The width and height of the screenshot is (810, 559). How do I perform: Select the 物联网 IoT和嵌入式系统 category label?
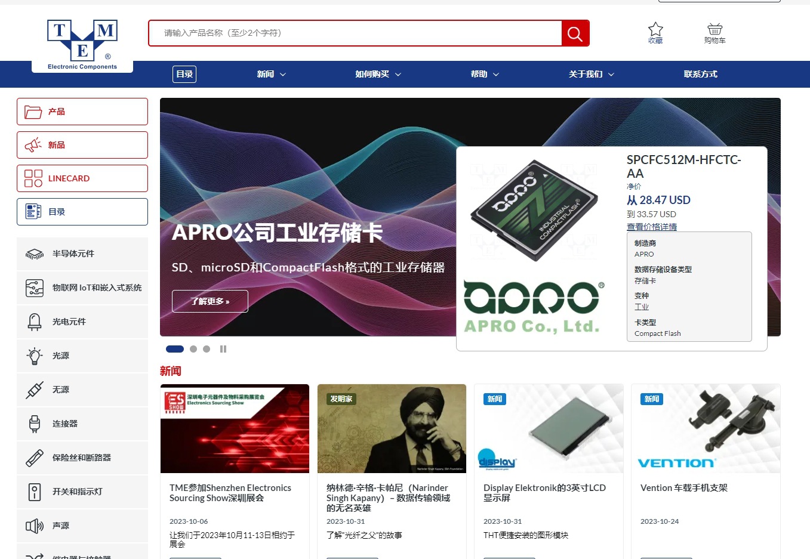point(97,288)
